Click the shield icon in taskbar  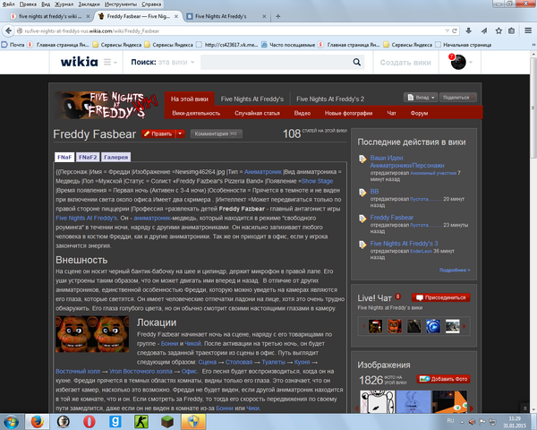pyautogui.click(x=193, y=421)
